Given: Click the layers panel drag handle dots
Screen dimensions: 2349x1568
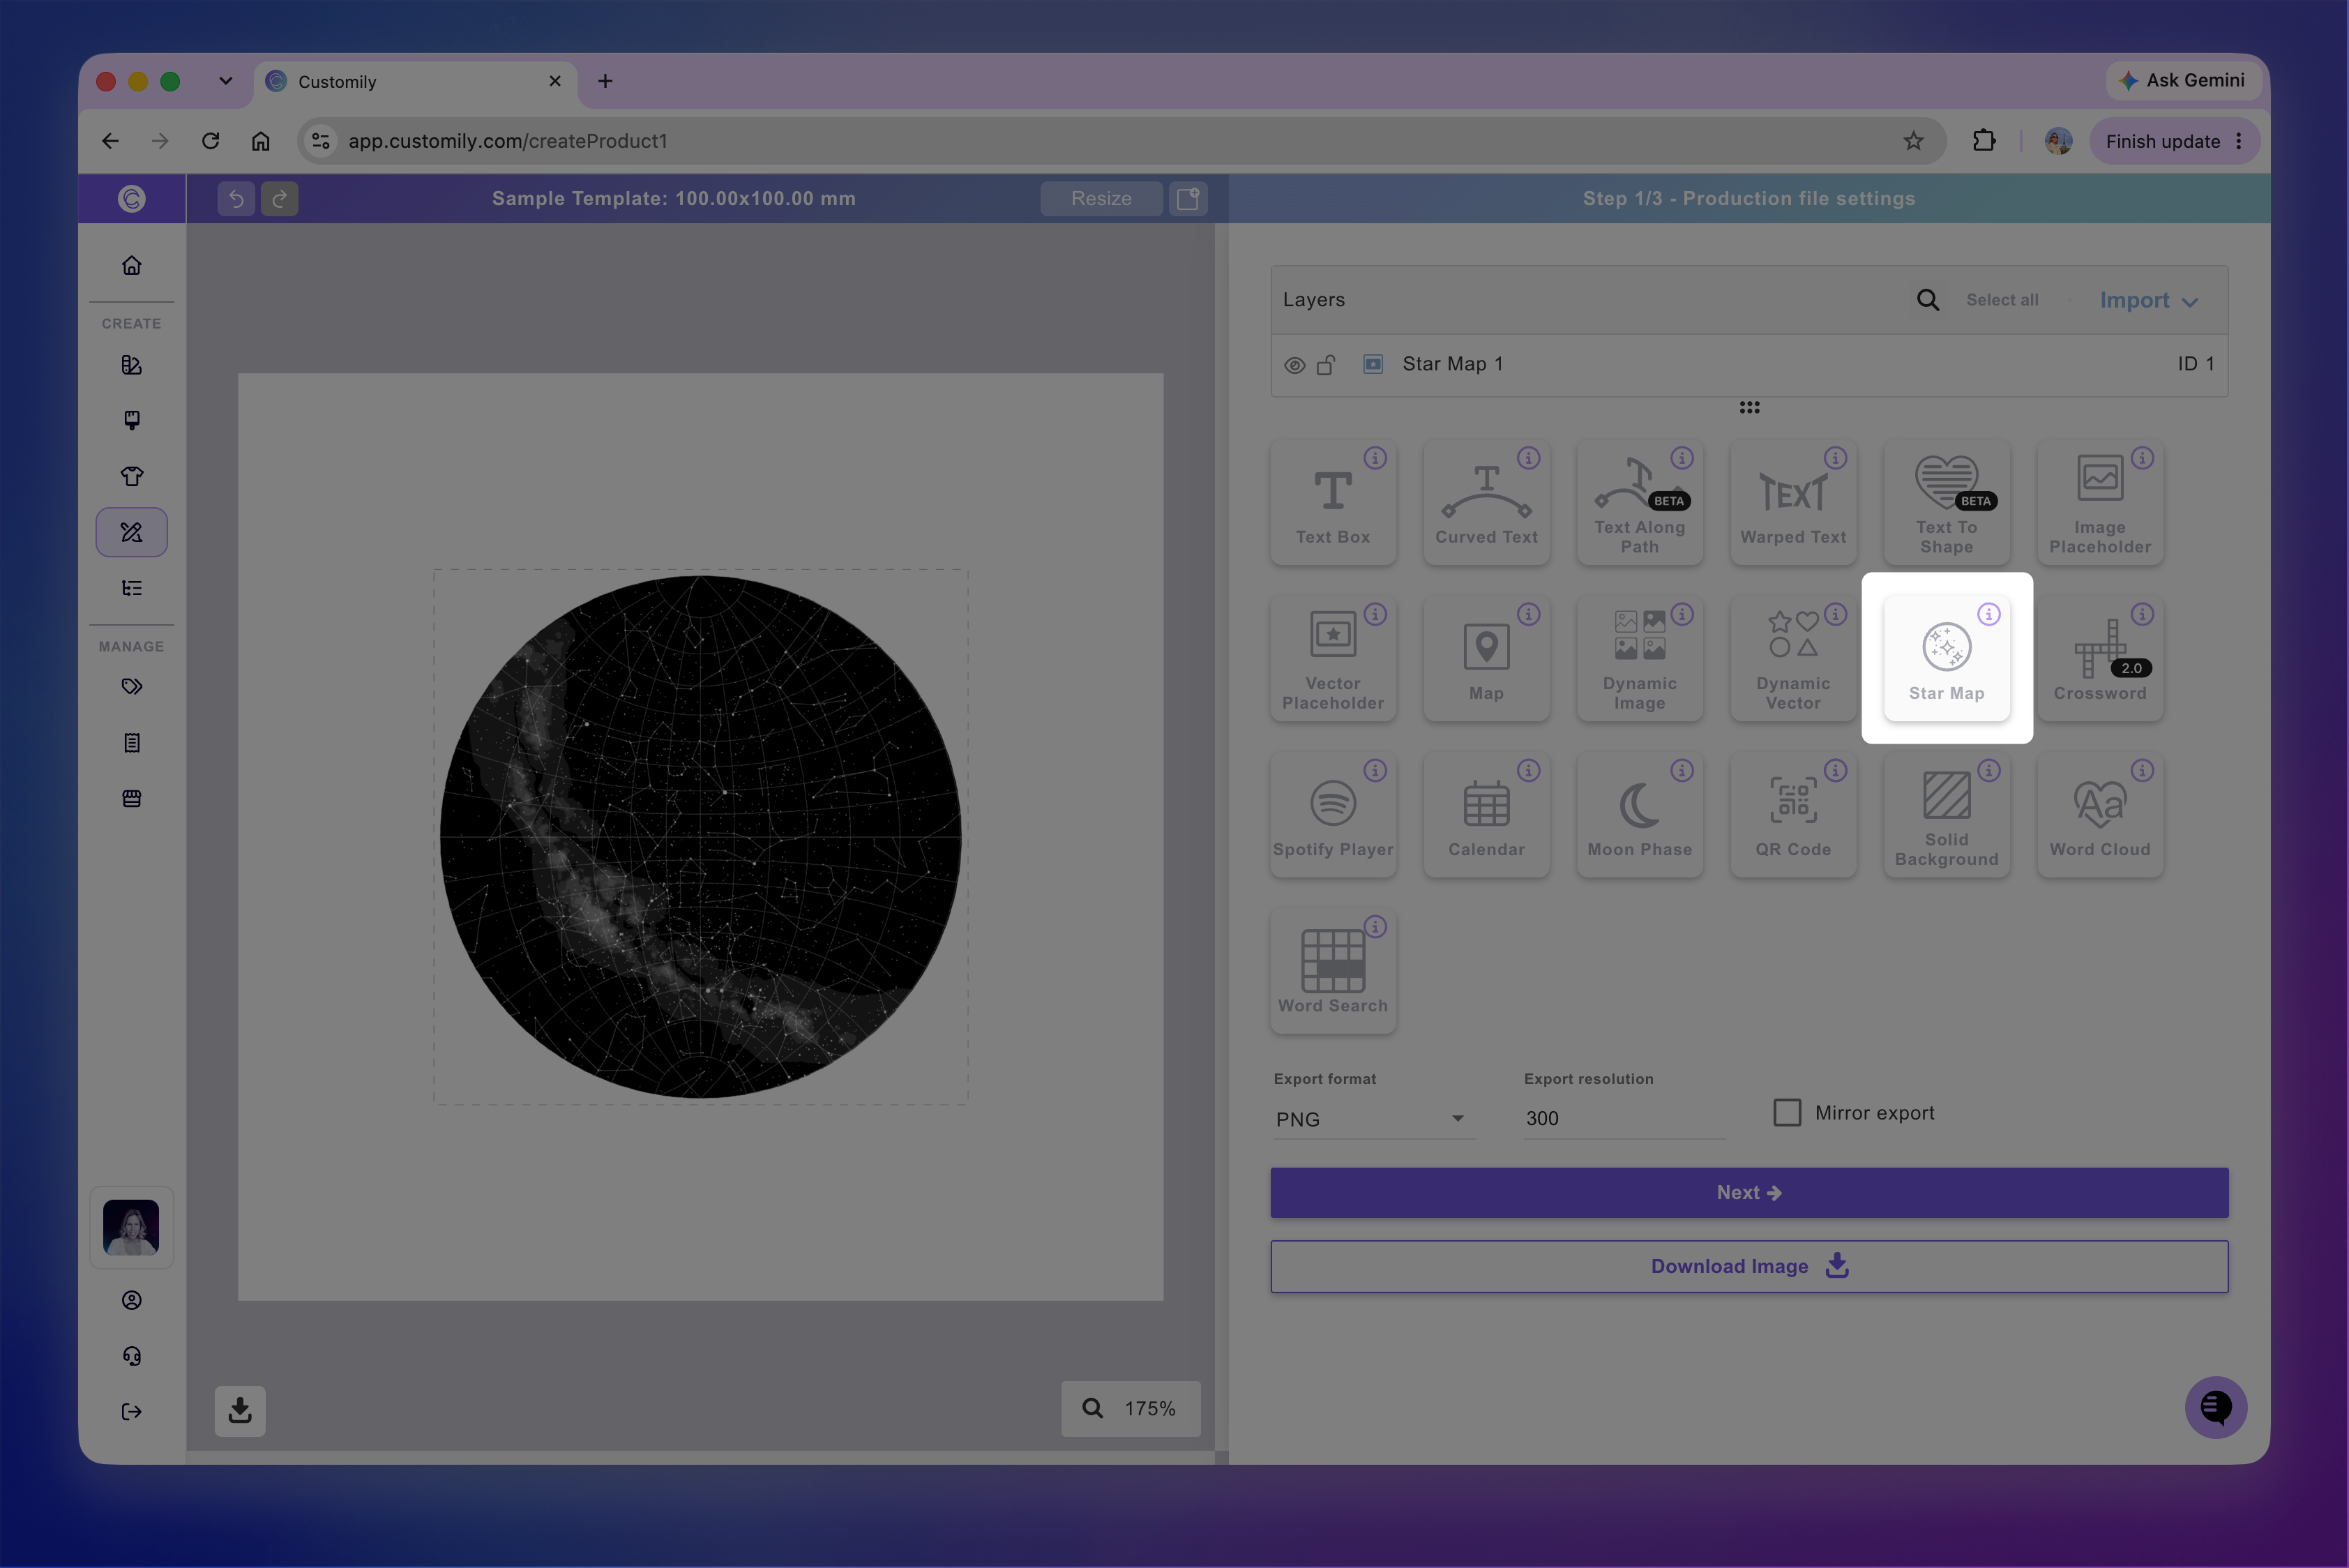Looking at the screenshot, I should 1749,407.
